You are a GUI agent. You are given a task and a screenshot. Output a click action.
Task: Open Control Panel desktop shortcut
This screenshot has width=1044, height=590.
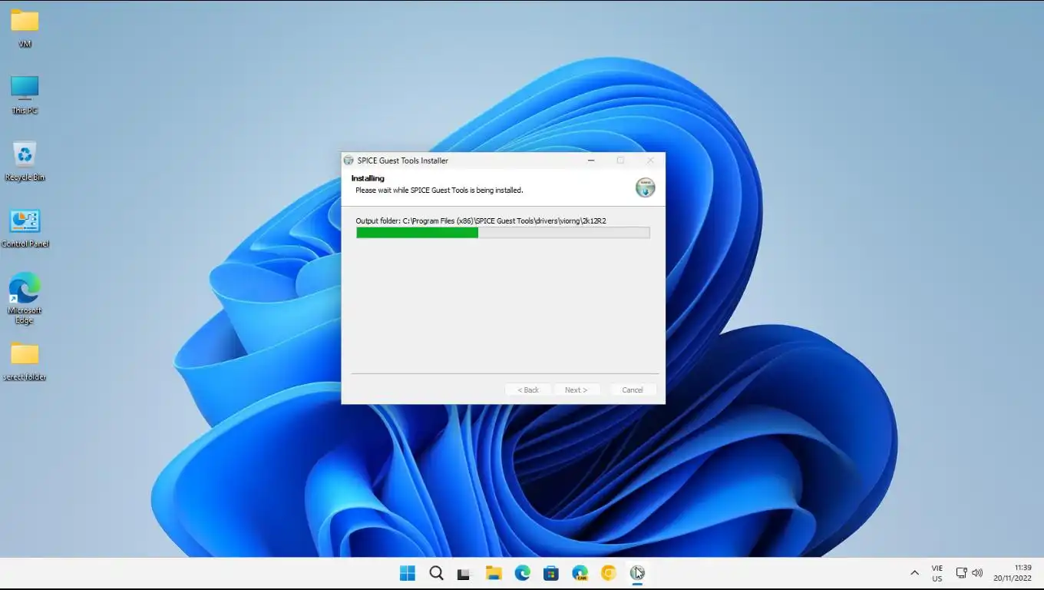tap(25, 228)
